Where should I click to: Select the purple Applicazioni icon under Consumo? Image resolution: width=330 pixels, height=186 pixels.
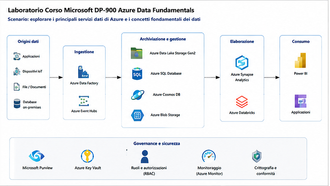click(x=301, y=101)
